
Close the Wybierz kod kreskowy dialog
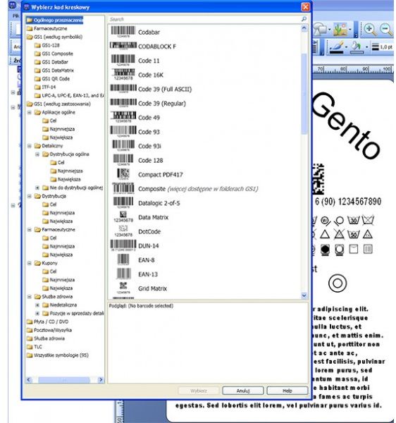pos(305,7)
